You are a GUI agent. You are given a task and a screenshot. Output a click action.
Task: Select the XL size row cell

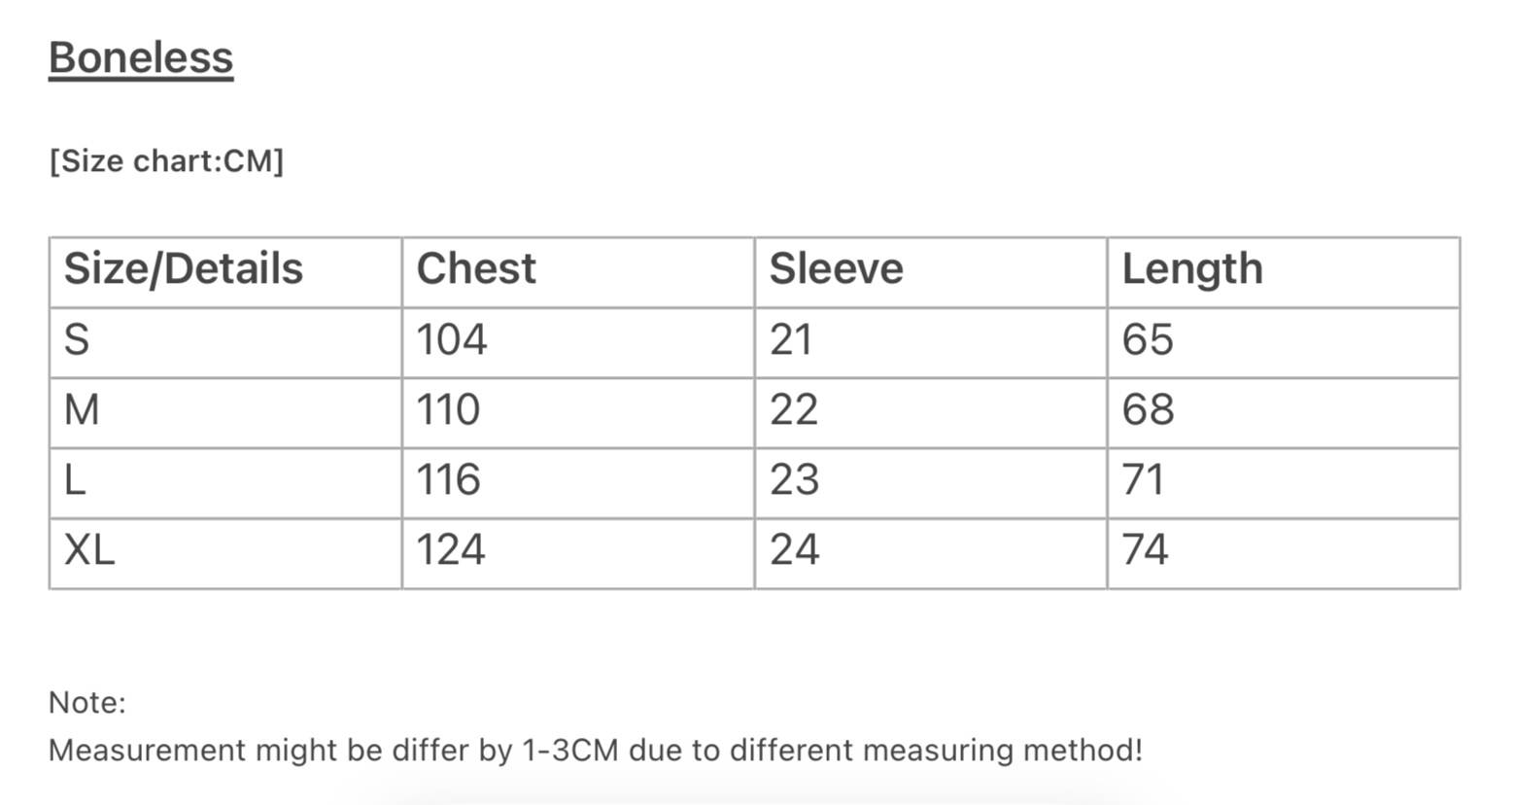[225, 552]
